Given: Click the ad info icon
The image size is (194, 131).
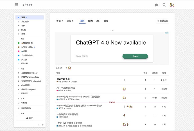Looking at the screenshot, I should (x=166, y=33).
